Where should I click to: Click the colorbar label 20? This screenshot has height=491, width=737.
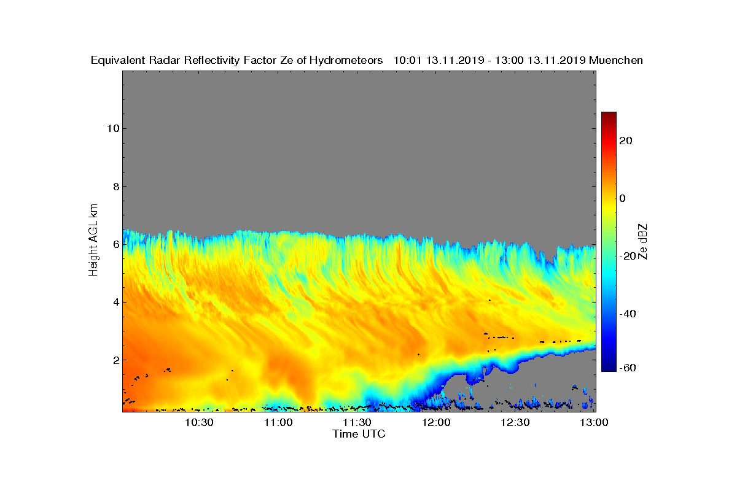pos(626,141)
